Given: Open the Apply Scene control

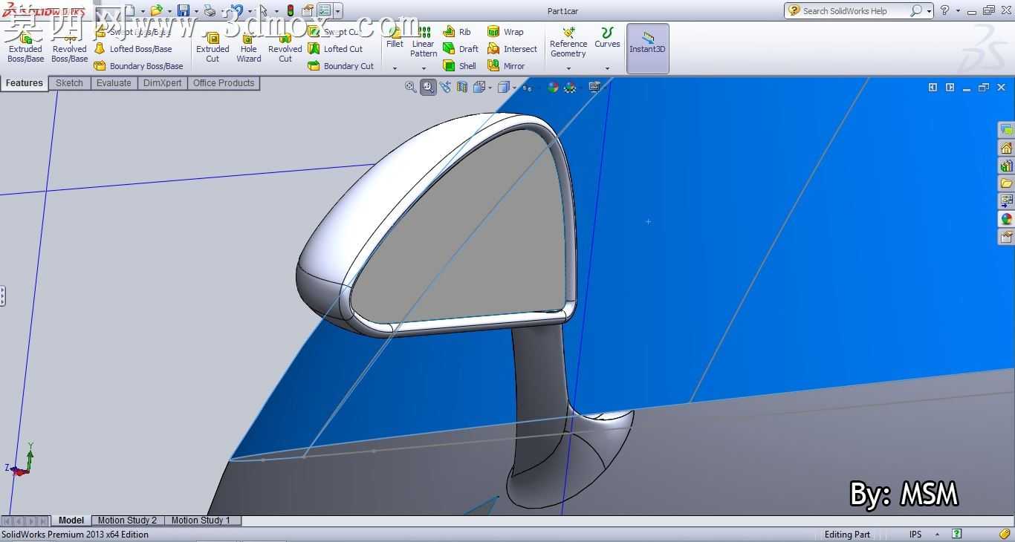Looking at the screenshot, I should pyautogui.click(x=570, y=87).
